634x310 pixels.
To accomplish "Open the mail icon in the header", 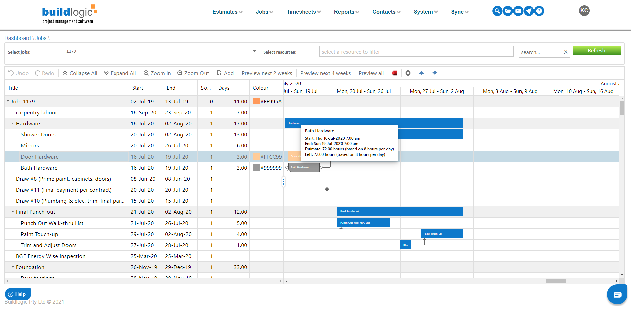I will pos(518,11).
